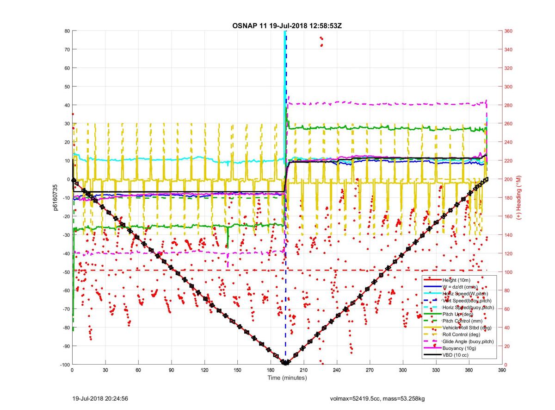Select the 'Buoyancy (10g)' legend entry

pyautogui.click(x=458, y=348)
